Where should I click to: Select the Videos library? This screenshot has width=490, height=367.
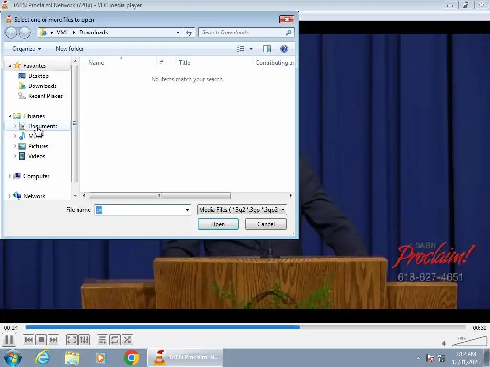[x=36, y=156]
